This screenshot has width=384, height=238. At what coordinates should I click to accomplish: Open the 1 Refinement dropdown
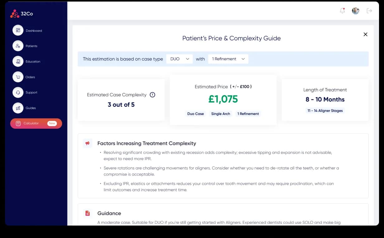pos(228,59)
